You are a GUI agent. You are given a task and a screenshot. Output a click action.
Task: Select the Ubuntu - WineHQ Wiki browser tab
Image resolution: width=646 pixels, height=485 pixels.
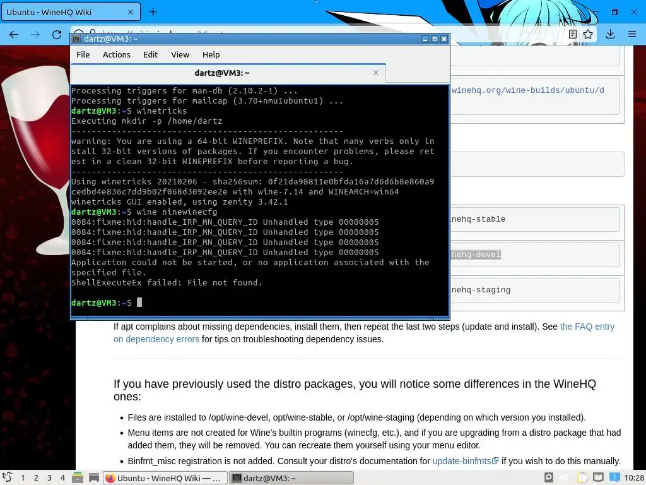pos(71,12)
